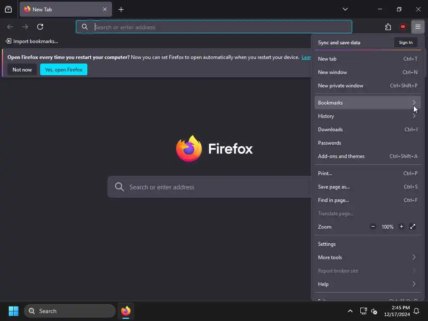Image resolution: width=428 pixels, height=321 pixels.
Task: Reload the current page
Action: 40,27
